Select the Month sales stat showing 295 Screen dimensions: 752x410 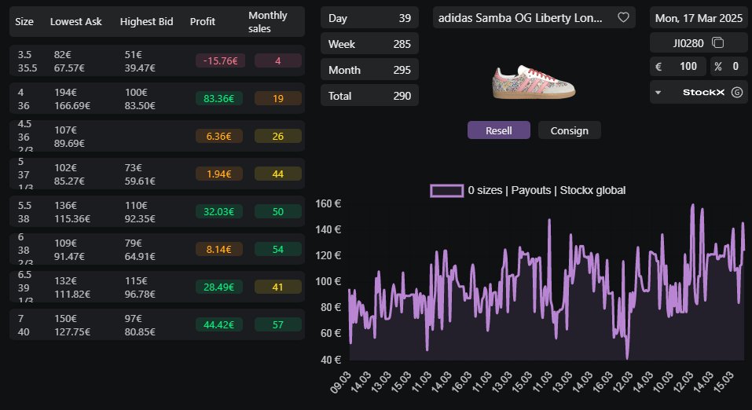click(369, 70)
